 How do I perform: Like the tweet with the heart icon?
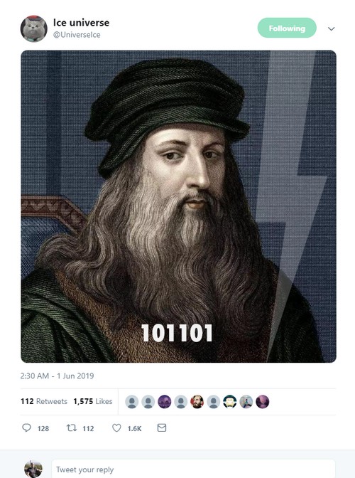click(116, 428)
